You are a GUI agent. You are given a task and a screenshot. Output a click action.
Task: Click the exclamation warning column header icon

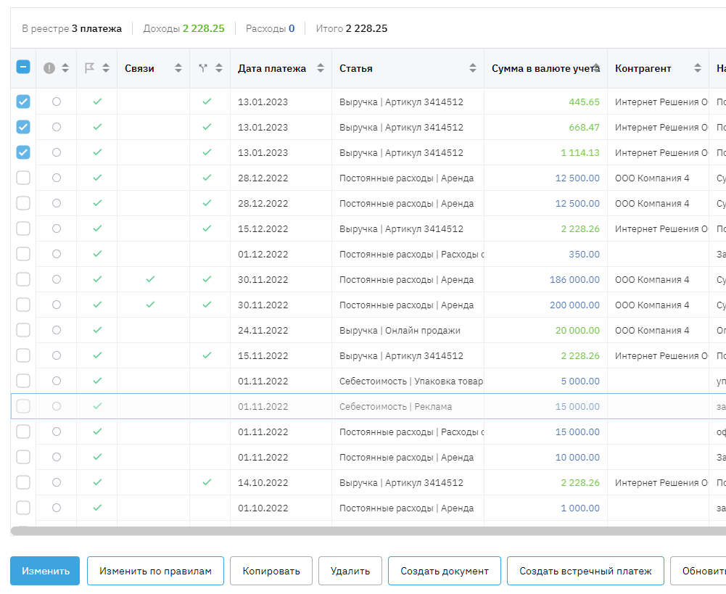[x=49, y=68]
